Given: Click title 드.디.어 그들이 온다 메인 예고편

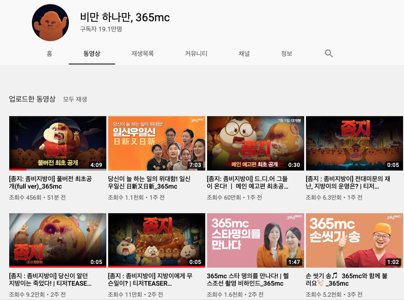Looking at the screenshot, I should [x=248, y=183].
